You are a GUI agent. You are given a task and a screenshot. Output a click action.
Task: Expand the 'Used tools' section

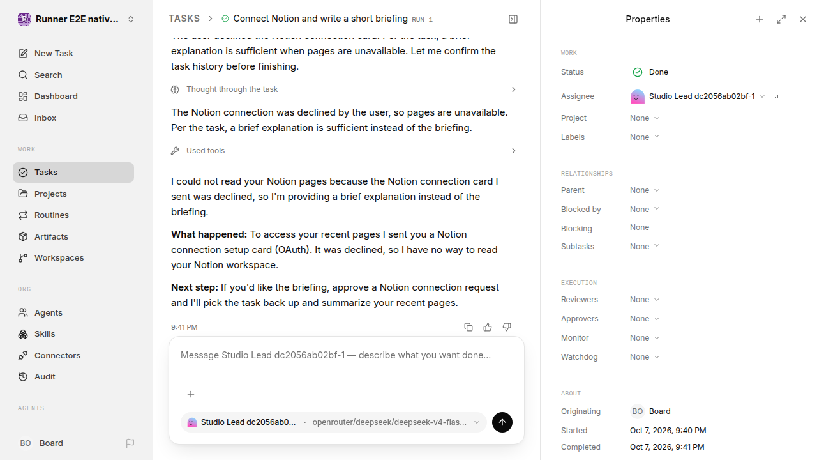pos(344,151)
